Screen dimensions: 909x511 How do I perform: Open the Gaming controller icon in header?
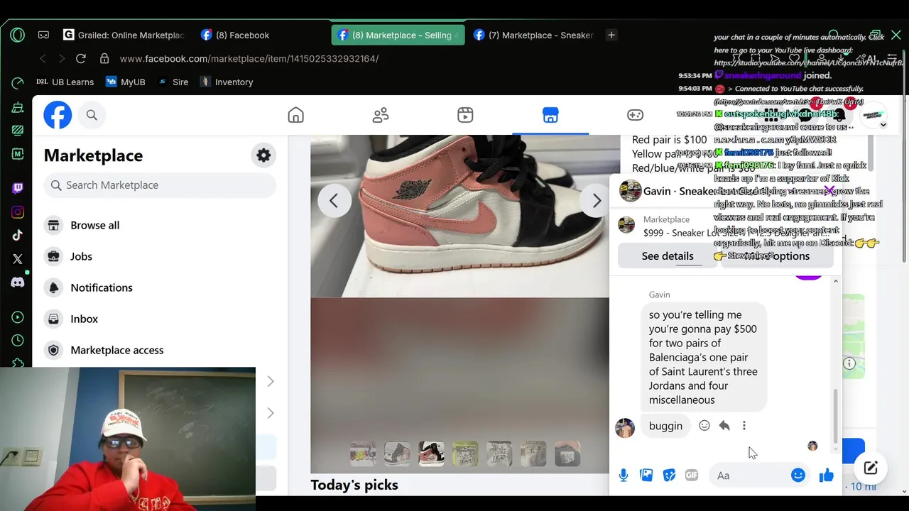coord(635,115)
